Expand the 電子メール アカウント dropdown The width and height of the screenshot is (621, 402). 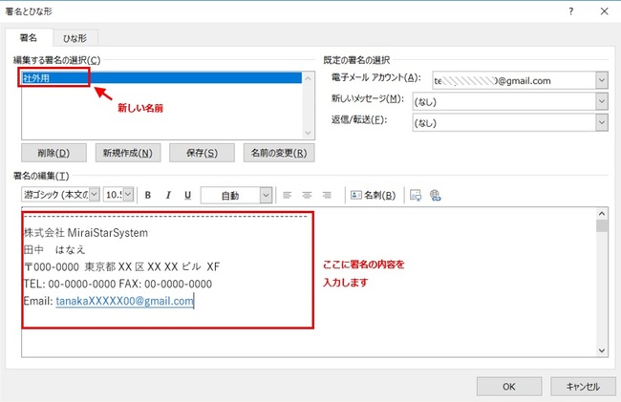[601, 80]
